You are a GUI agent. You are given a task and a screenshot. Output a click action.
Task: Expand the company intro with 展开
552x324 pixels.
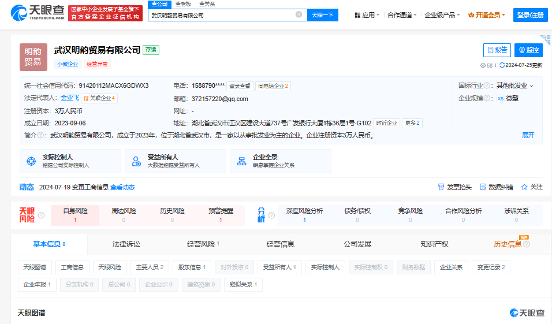pos(528,135)
